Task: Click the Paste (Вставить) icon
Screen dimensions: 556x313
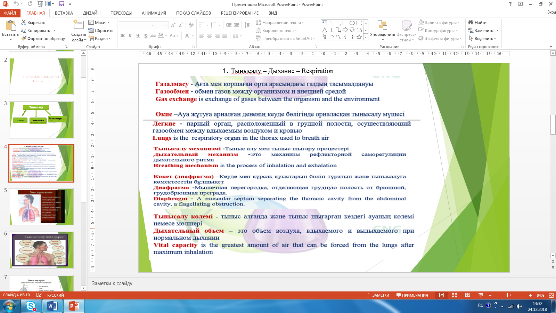Action: [10, 26]
